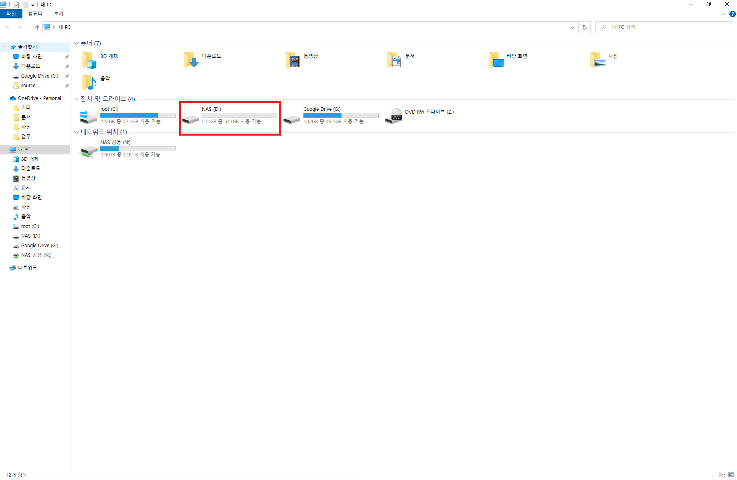Open 업무 folder under OneDrive
Screen dimensions: 737x480
coord(26,136)
